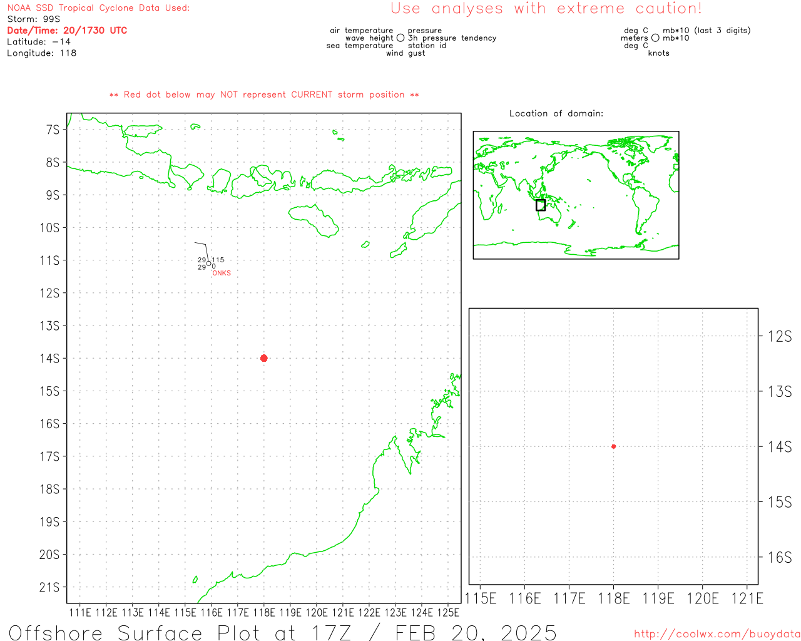Viewport: 801px width, 641px height.
Task: Click the 118E longitude label under main map
Action: (263, 612)
